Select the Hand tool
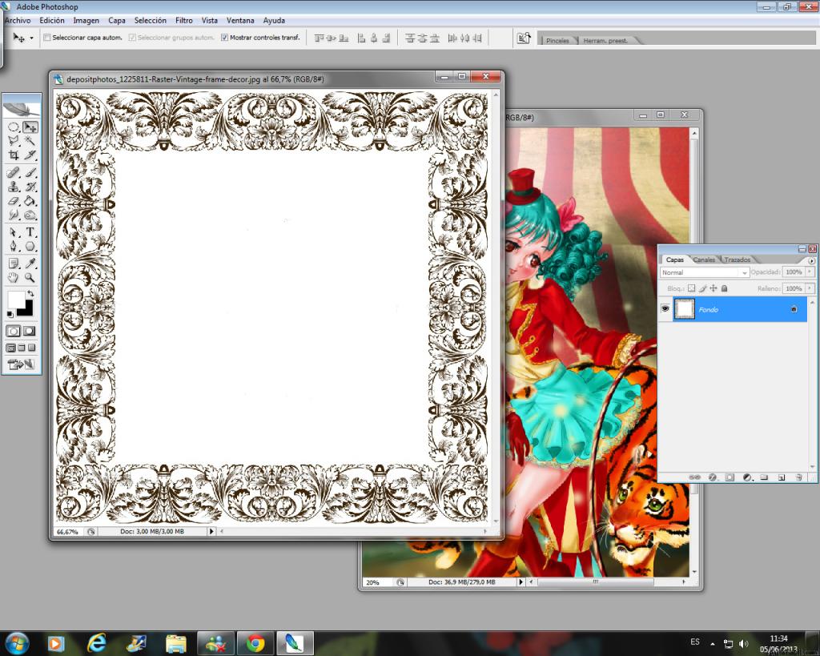This screenshot has width=820, height=656. (14, 278)
